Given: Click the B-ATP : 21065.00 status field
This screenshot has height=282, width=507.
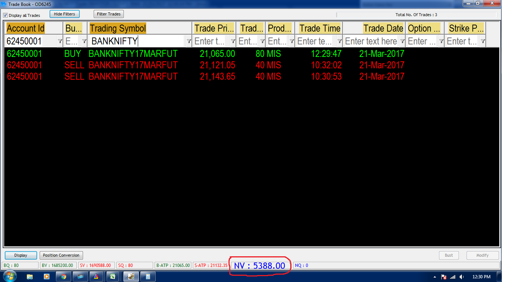Looking at the screenshot, I should (x=173, y=265).
